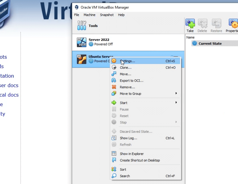
Task: Choose Settings... from the context menu
Action: pyautogui.click(x=127, y=61)
